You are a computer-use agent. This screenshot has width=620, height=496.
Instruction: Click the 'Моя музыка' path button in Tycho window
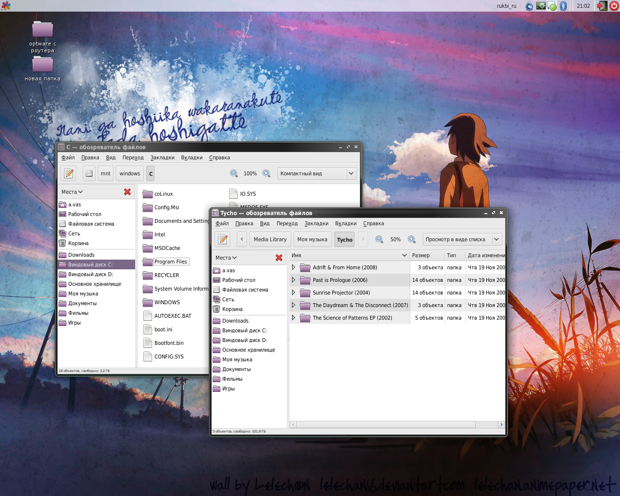point(312,239)
